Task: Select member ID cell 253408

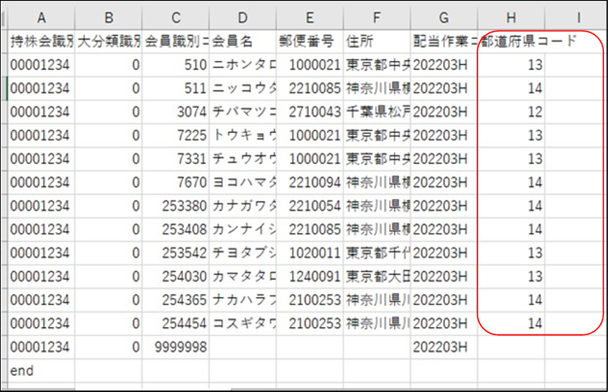Action: (175, 230)
